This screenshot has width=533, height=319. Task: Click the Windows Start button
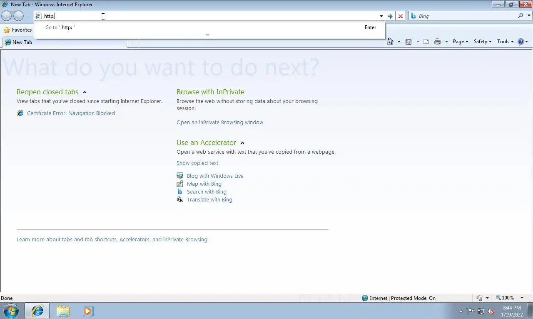[11, 311]
